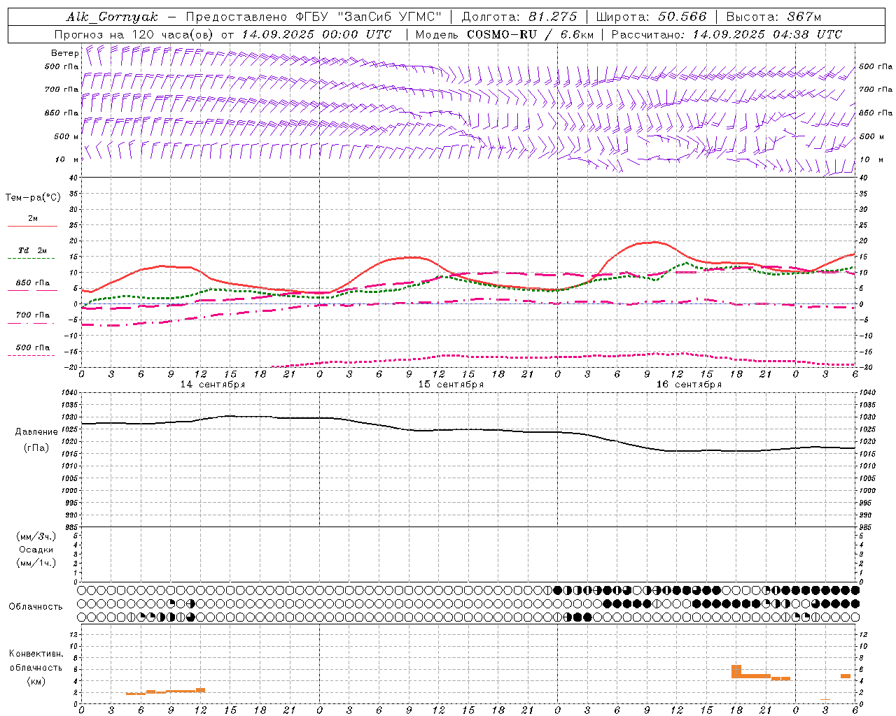
Task: Click the 'Тем-ра(°C)' temperature legend title
Action: click(33, 198)
